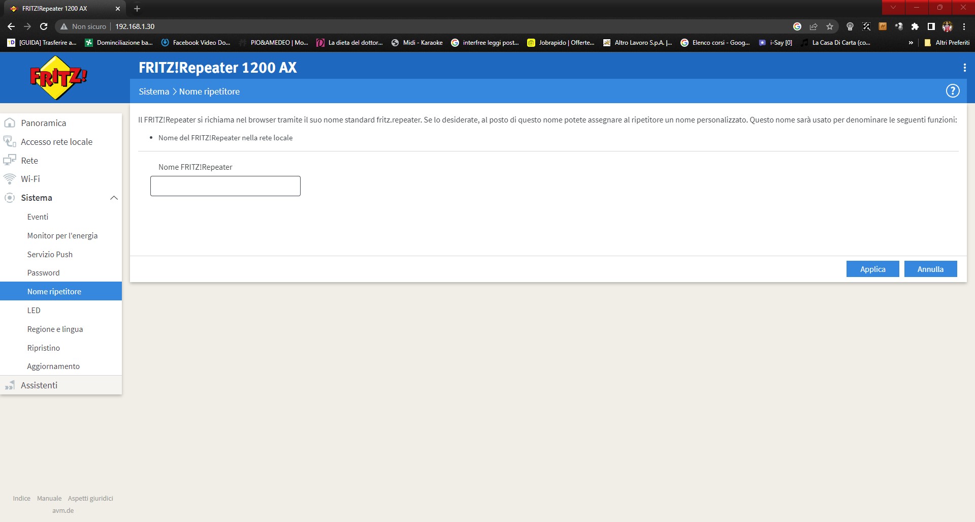The height and width of the screenshot is (522, 975).
Task: Open Aspetti giuridici footer link
Action: point(90,498)
